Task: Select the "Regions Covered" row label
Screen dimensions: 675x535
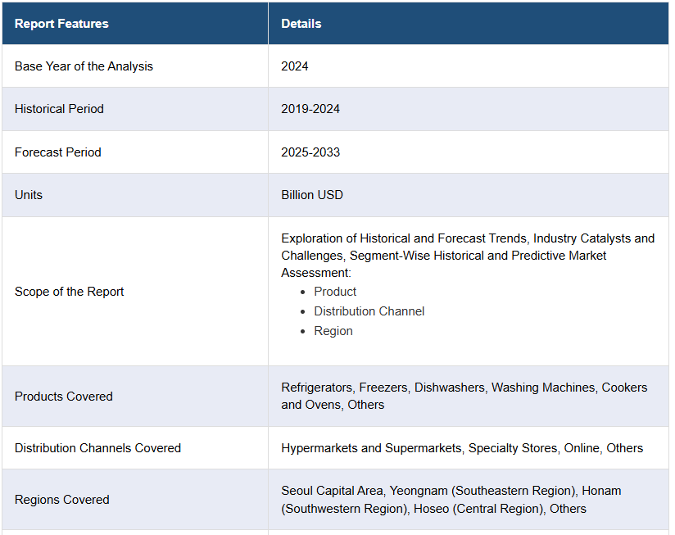Action: pyautogui.click(x=62, y=500)
